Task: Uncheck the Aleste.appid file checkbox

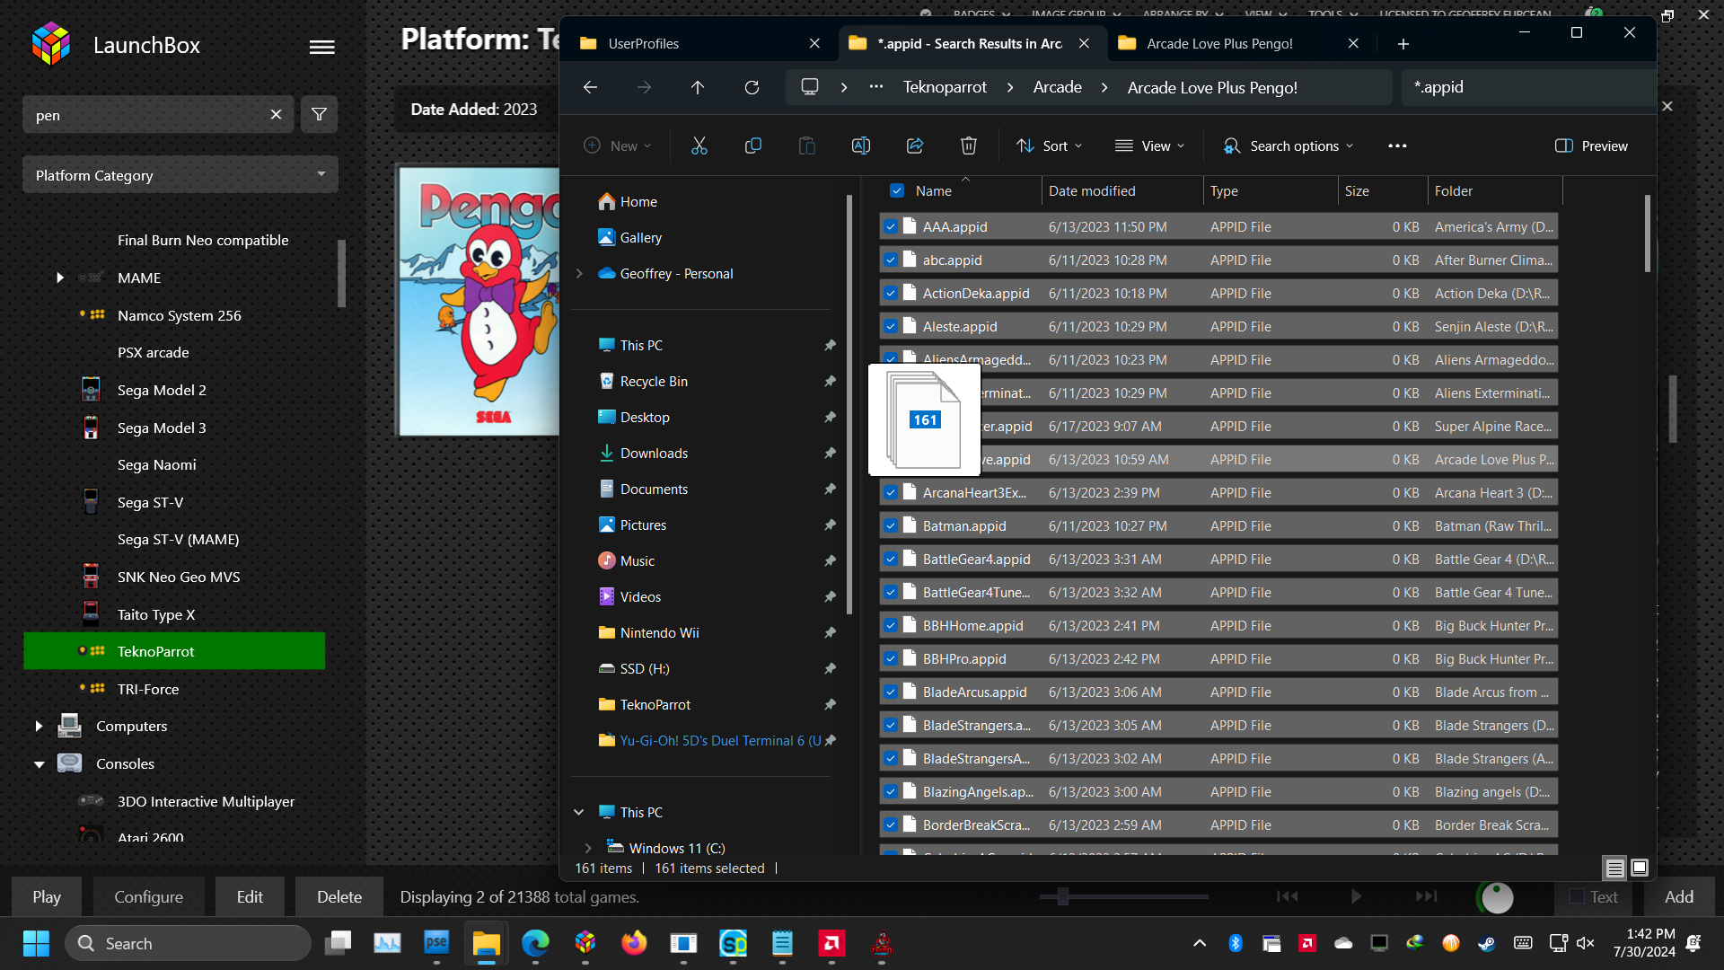Action: click(x=890, y=326)
